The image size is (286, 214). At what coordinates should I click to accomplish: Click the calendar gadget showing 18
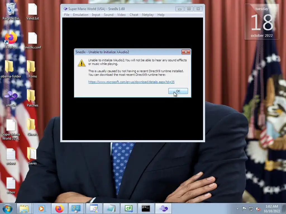click(x=262, y=22)
